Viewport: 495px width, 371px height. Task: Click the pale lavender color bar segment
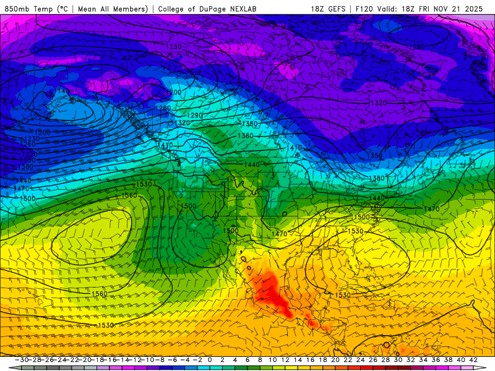pos(103,368)
